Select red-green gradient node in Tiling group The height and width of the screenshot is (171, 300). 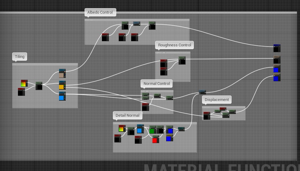pos(24,83)
